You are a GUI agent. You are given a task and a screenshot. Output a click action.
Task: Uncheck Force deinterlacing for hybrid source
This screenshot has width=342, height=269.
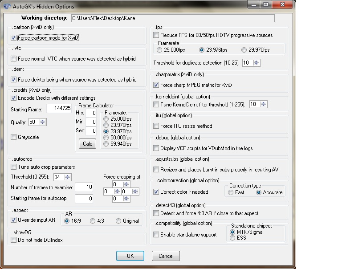click(x=13, y=79)
